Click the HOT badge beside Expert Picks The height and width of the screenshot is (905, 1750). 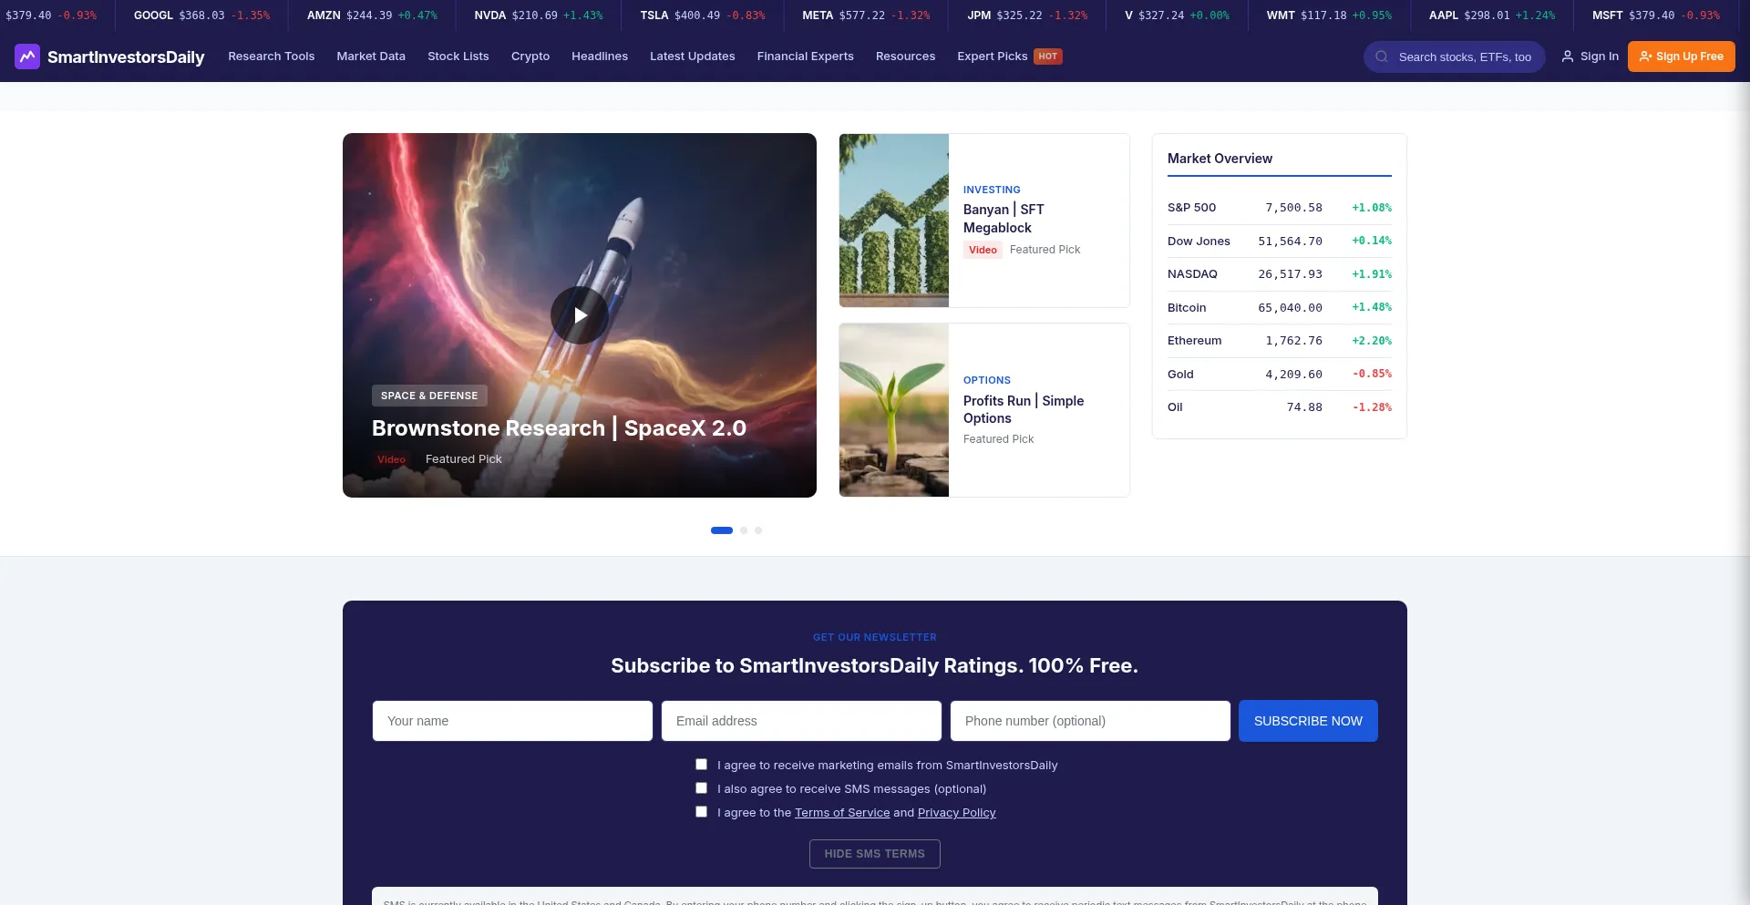tap(1048, 57)
